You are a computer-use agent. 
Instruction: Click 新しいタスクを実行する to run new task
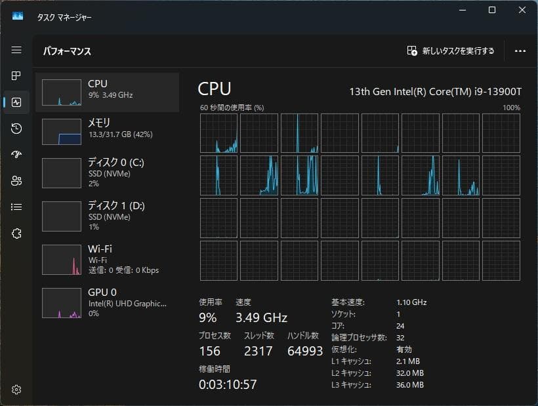(x=451, y=50)
